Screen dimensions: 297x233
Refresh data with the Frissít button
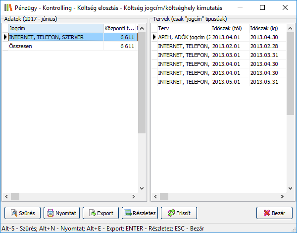click(179, 213)
